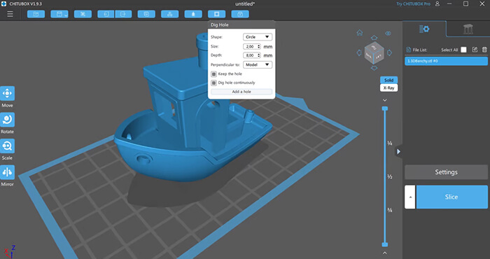Collapse the right panel with arrow handle

point(398,151)
